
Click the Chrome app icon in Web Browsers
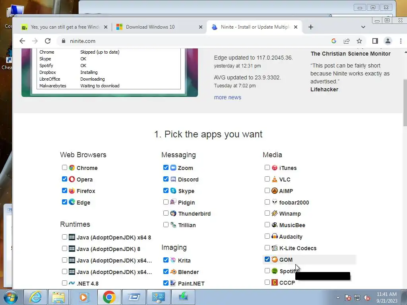[72, 168]
